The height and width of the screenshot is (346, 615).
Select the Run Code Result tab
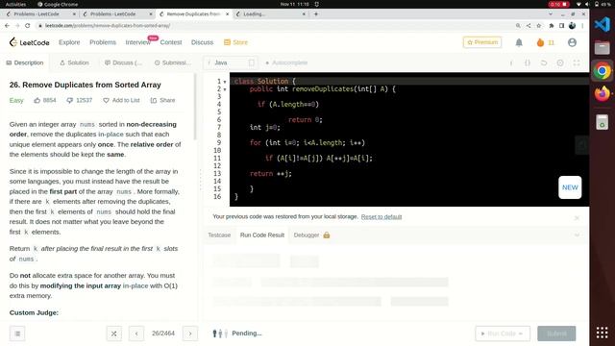pyautogui.click(x=262, y=235)
